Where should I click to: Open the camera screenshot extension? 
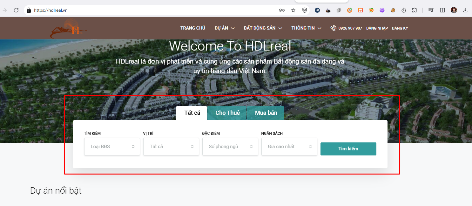point(328,10)
